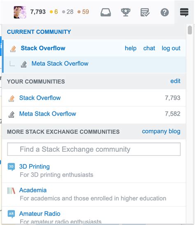This screenshot has width=195, height=225.
Task: Open the achievements trophy icon
Action: (125, 12)
